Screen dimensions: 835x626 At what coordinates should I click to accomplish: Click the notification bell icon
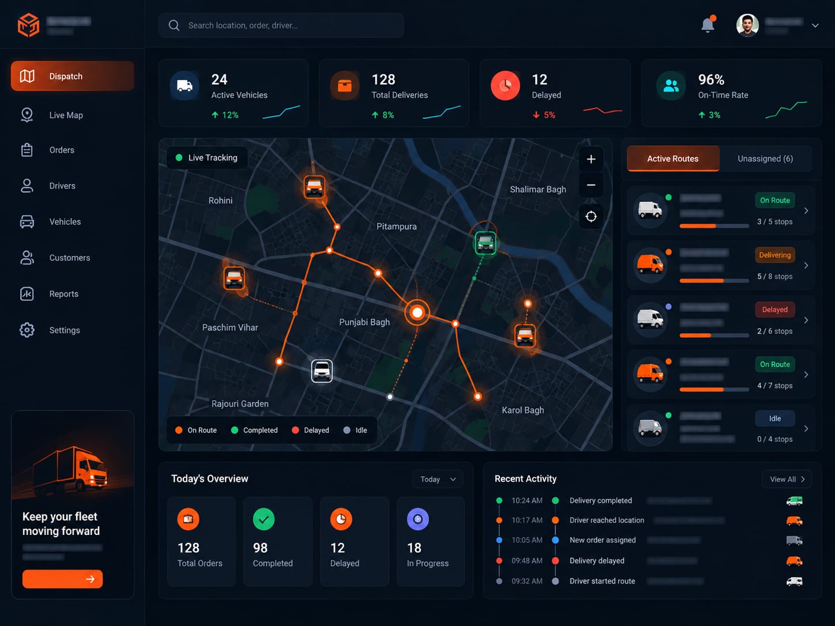708,25
